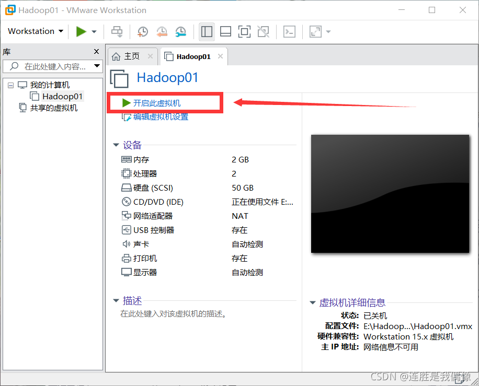Open the snapshot manager icon
Image resolution: width=479 pixels, height=386 pixels.
(181, 31)
